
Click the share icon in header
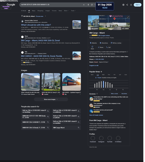tap(127, 5)
